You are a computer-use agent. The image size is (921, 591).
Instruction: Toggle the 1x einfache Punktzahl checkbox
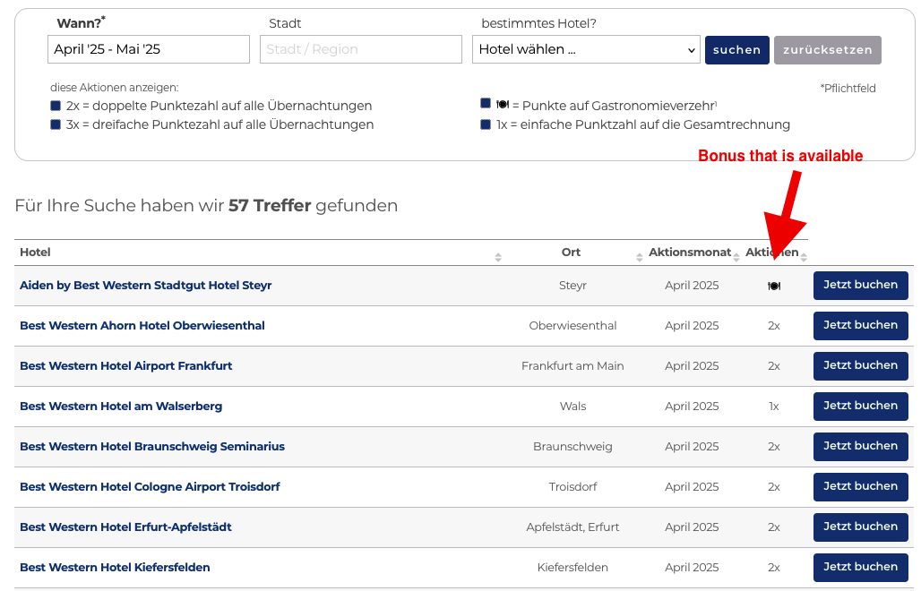(486, 125)
